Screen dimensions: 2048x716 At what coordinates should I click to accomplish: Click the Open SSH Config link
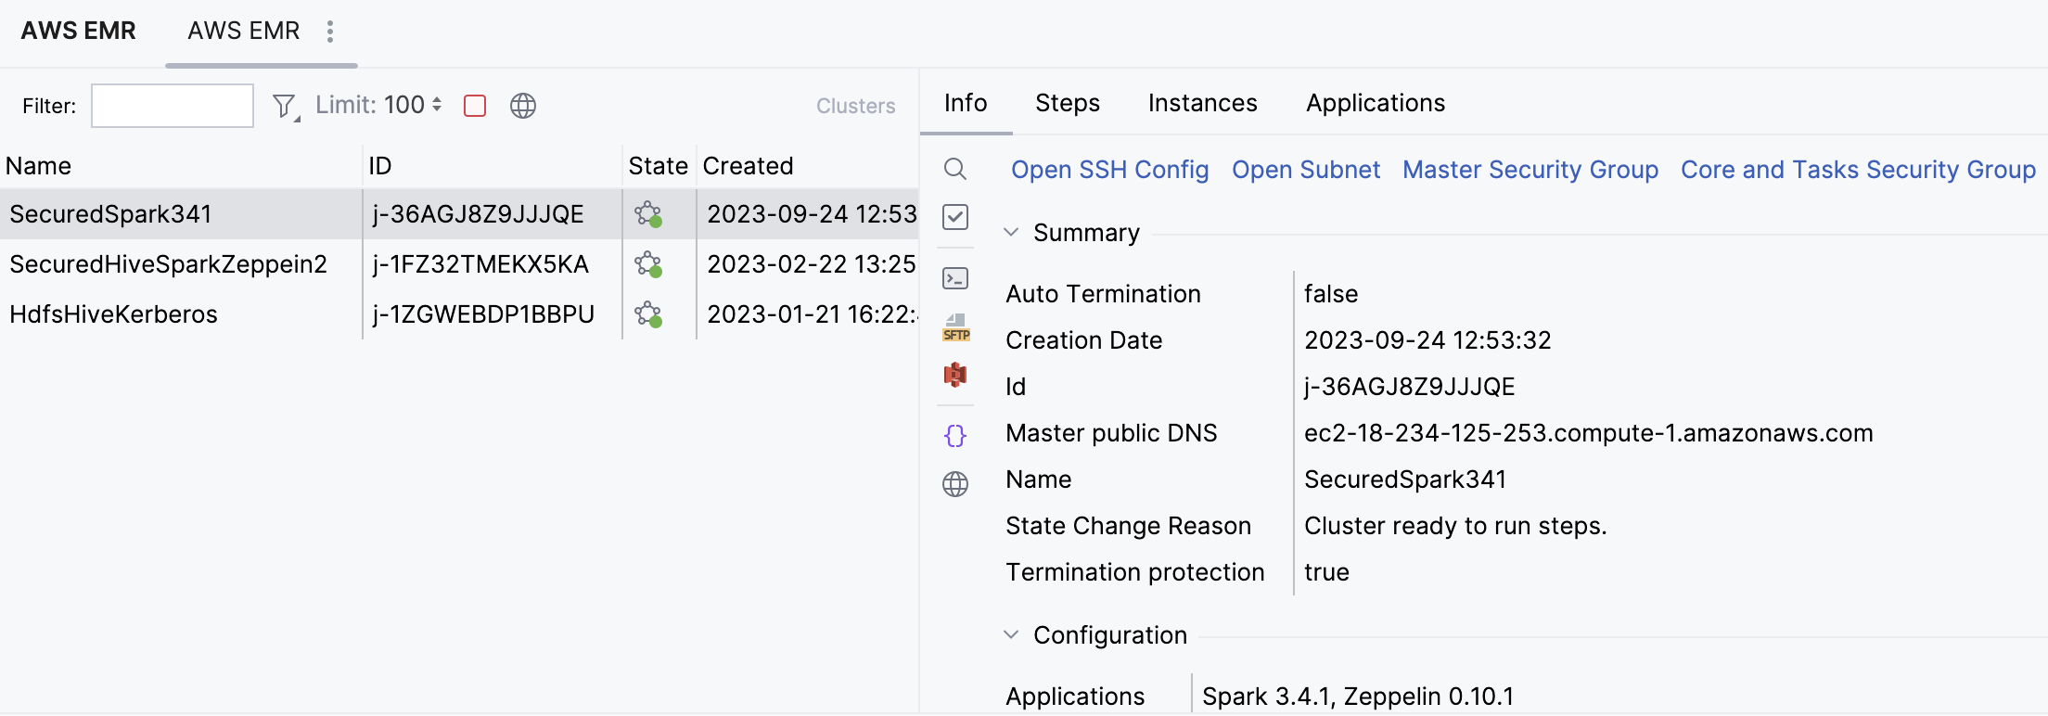tap(1109, 170)
